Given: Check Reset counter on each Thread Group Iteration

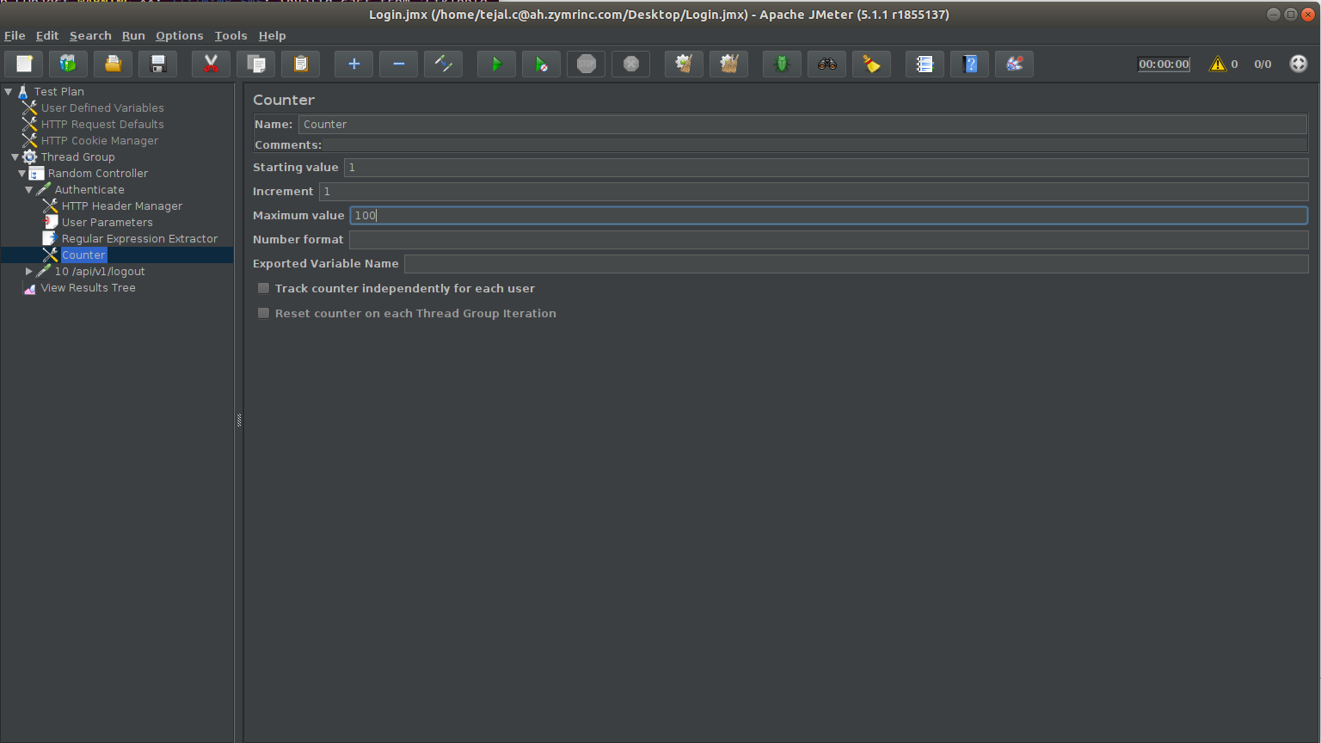Looking at the screenshot, I should coord(264,313).
